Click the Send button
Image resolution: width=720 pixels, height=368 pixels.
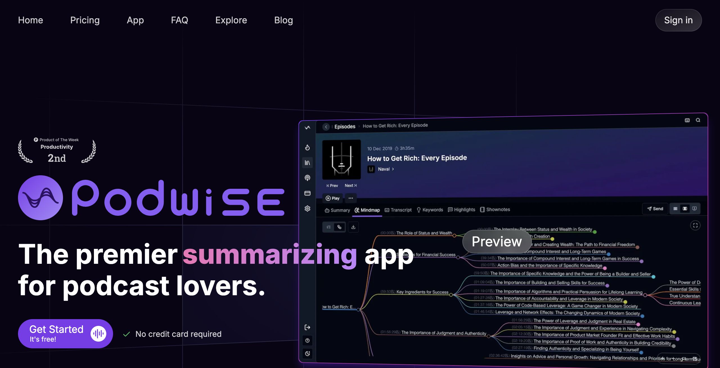tap(655, 209)
